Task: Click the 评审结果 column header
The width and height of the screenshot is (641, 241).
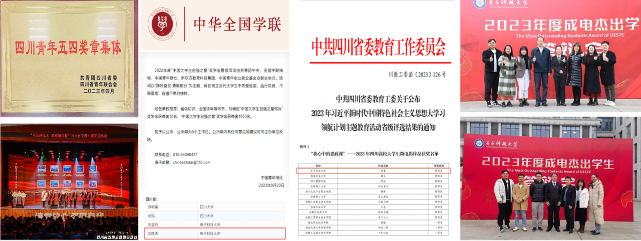Action: (x=439, y=165)
